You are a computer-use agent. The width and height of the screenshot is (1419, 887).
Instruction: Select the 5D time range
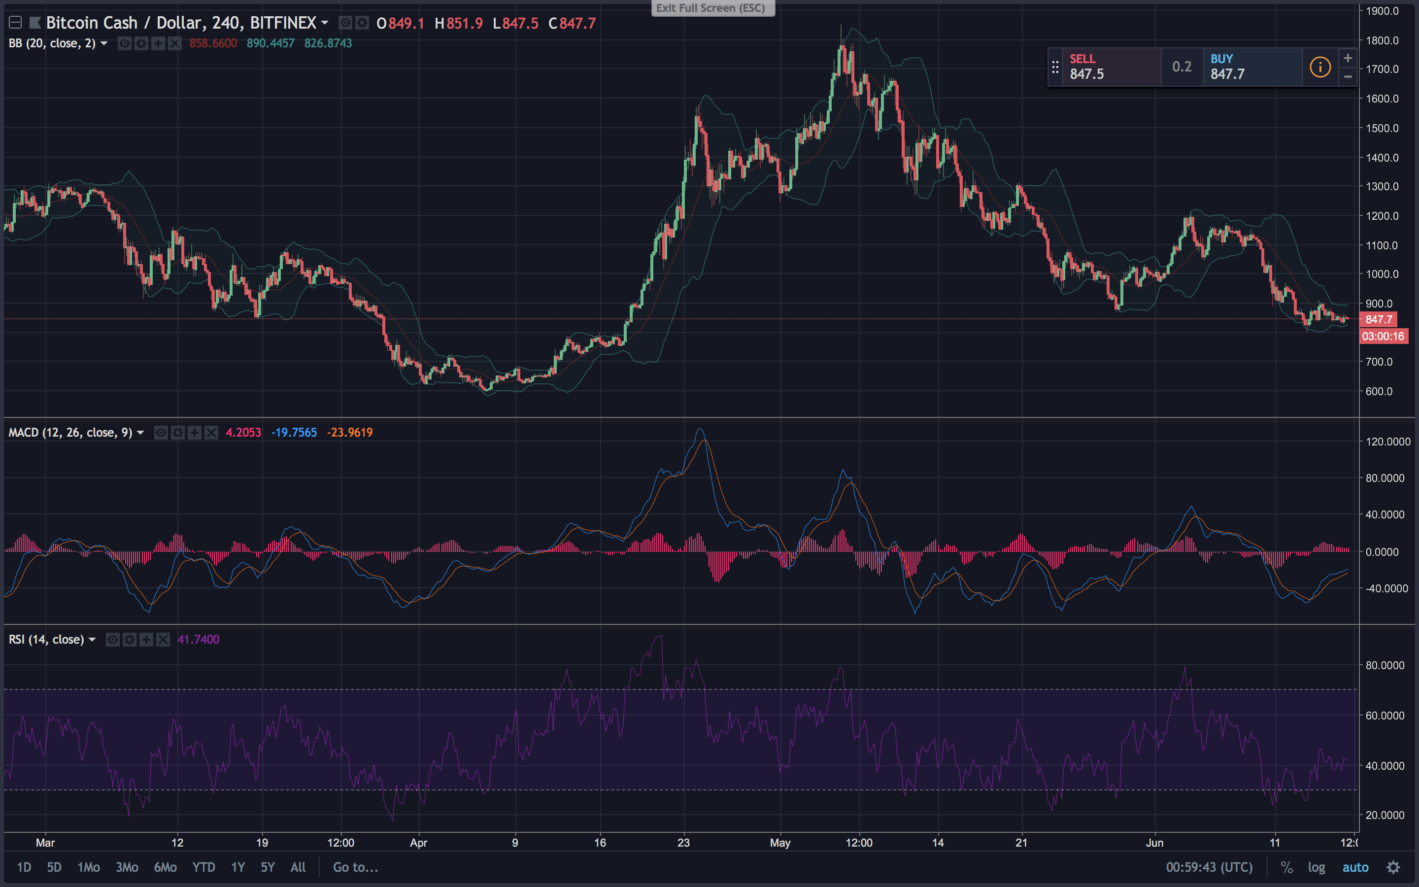pyautogui.click(x=54, y=867)
